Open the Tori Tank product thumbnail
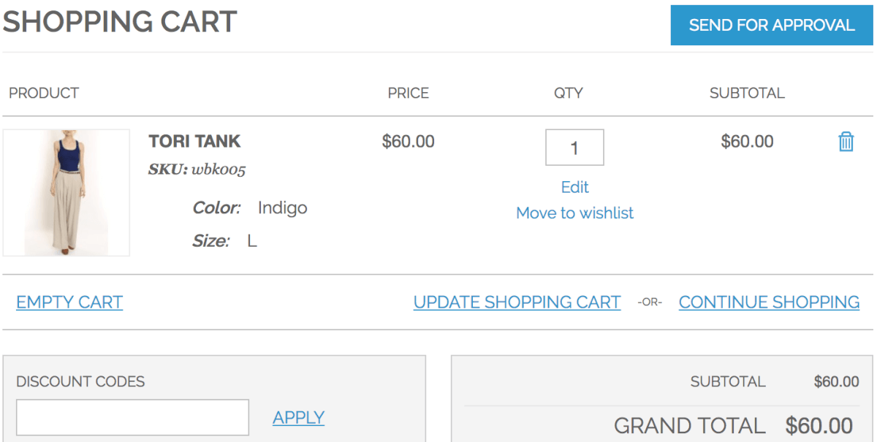 (67, 193)
